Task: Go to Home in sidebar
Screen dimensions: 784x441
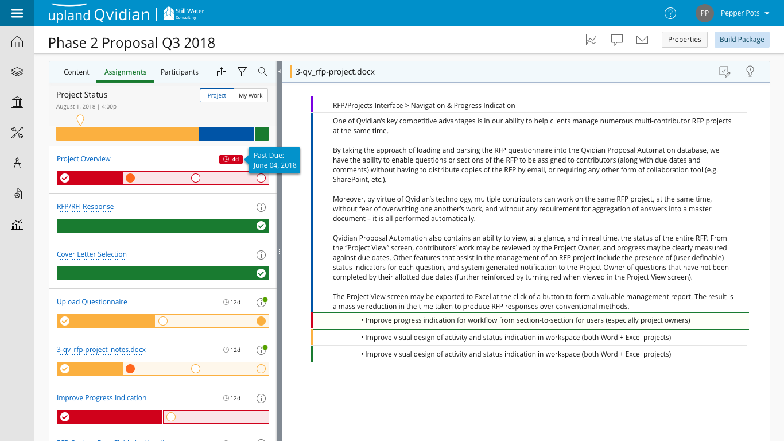Action: 17,42
